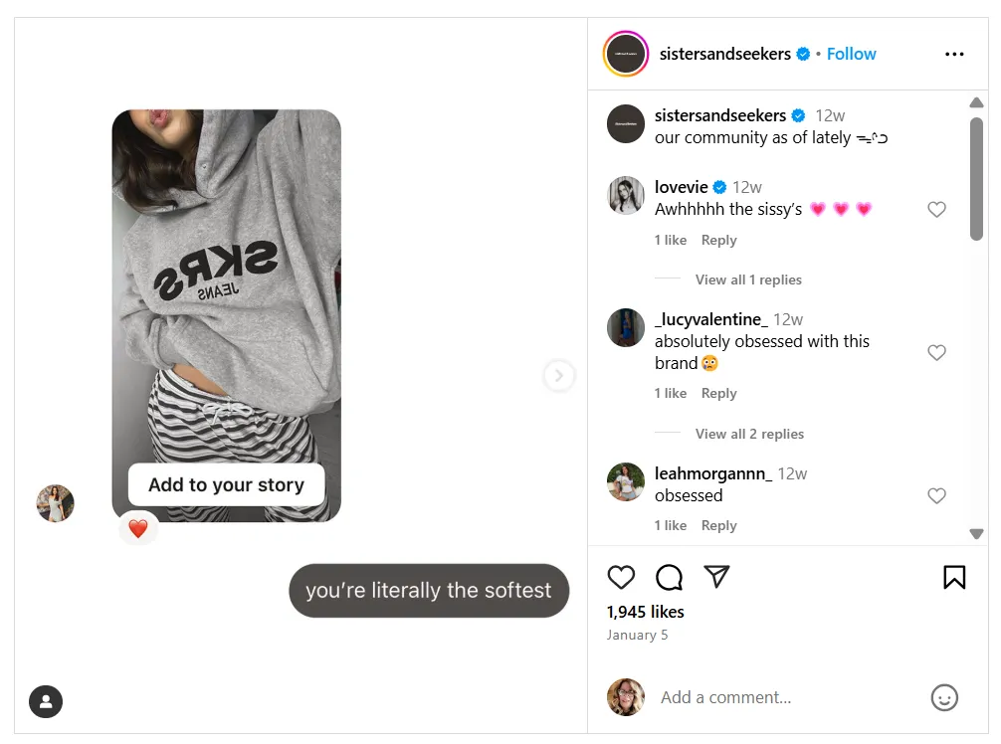Save post using the bookmark icon
The height and width of the screenshot is (744, 1001).
953,577
